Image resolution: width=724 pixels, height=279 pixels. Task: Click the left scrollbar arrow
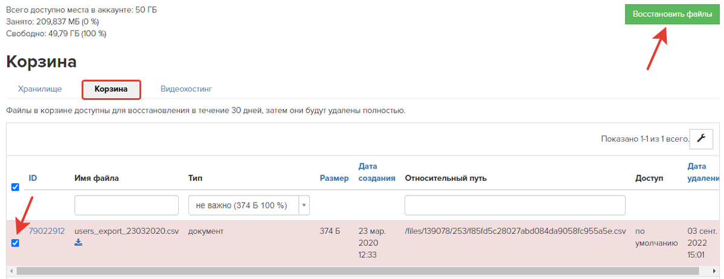11,270
